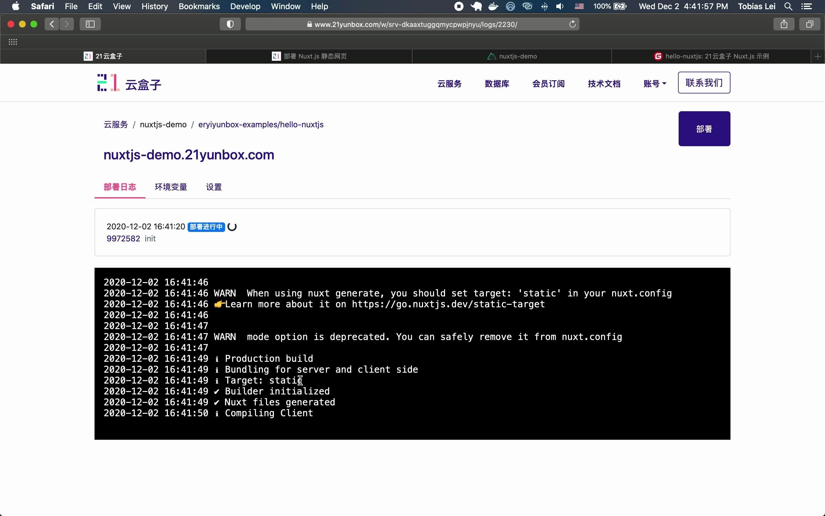Click the menu bar clock
Viewport: 825px width, 516px height.
pyautogui.click(x=683, y=6)
